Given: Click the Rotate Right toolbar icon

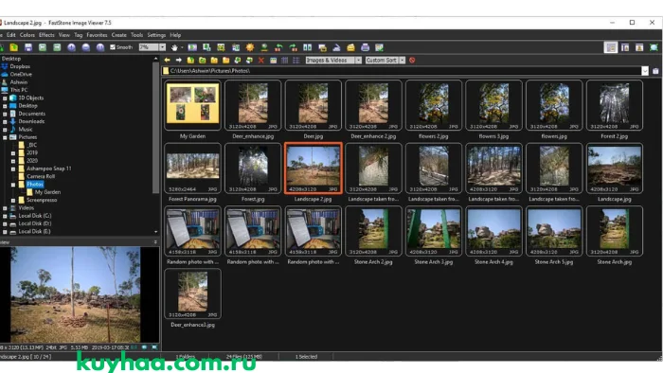Looking at the screenshot, I should coord(293,47).
